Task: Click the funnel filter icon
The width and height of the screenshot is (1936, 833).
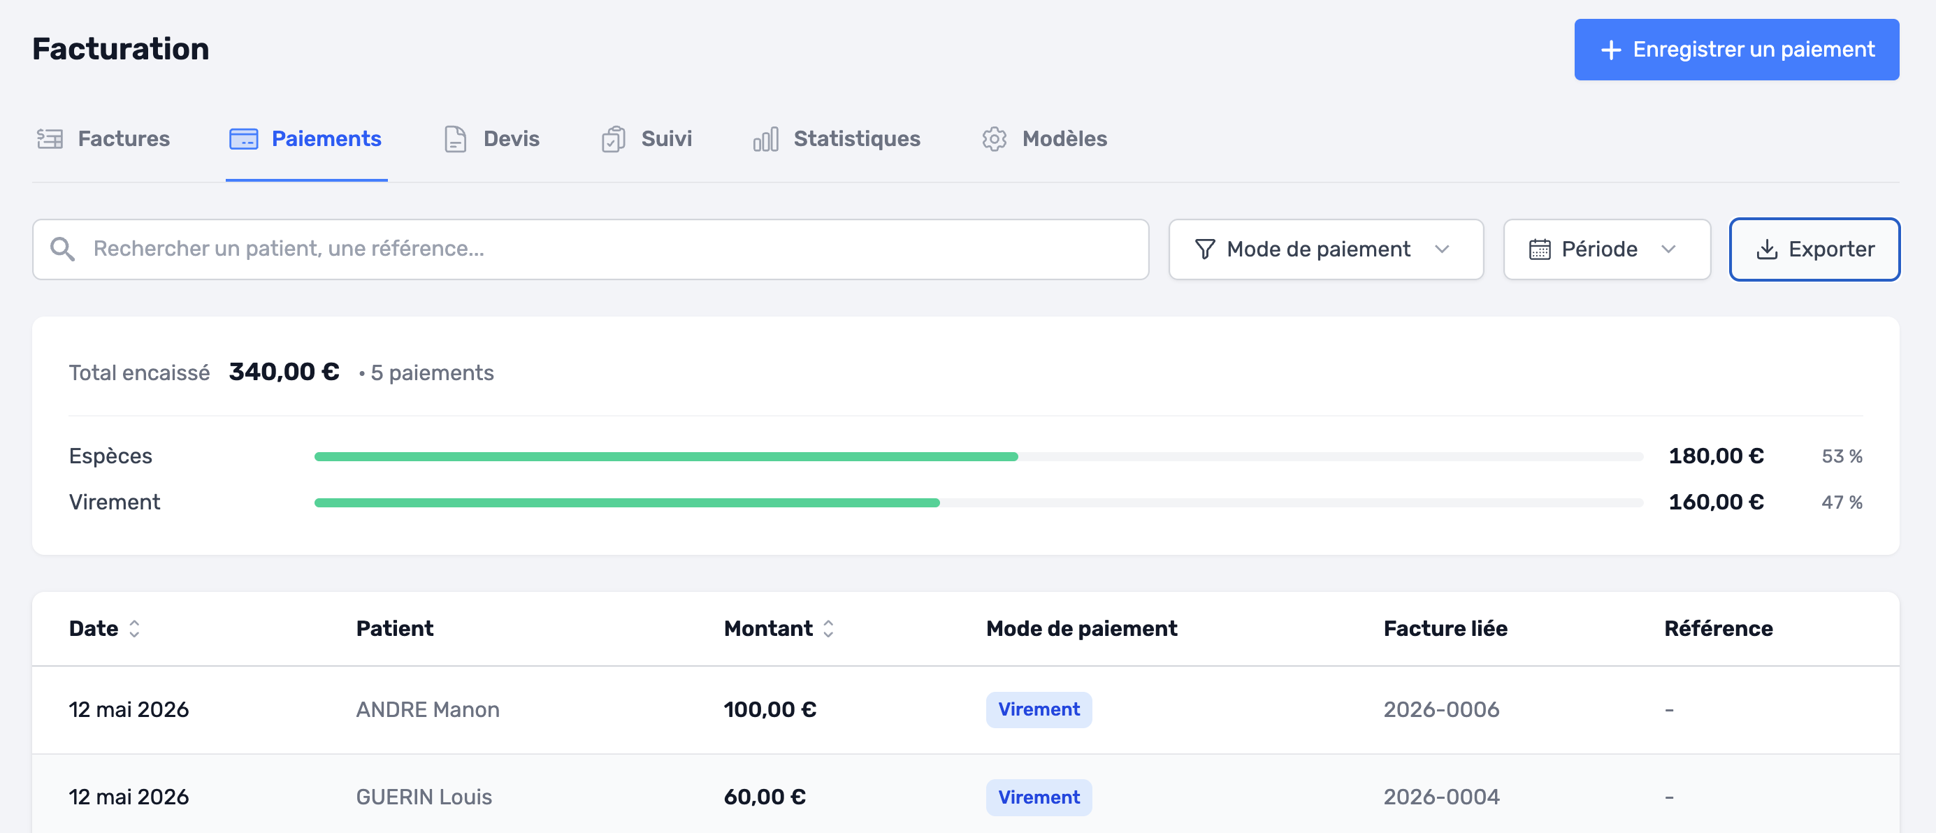Action: (1205, 249)
